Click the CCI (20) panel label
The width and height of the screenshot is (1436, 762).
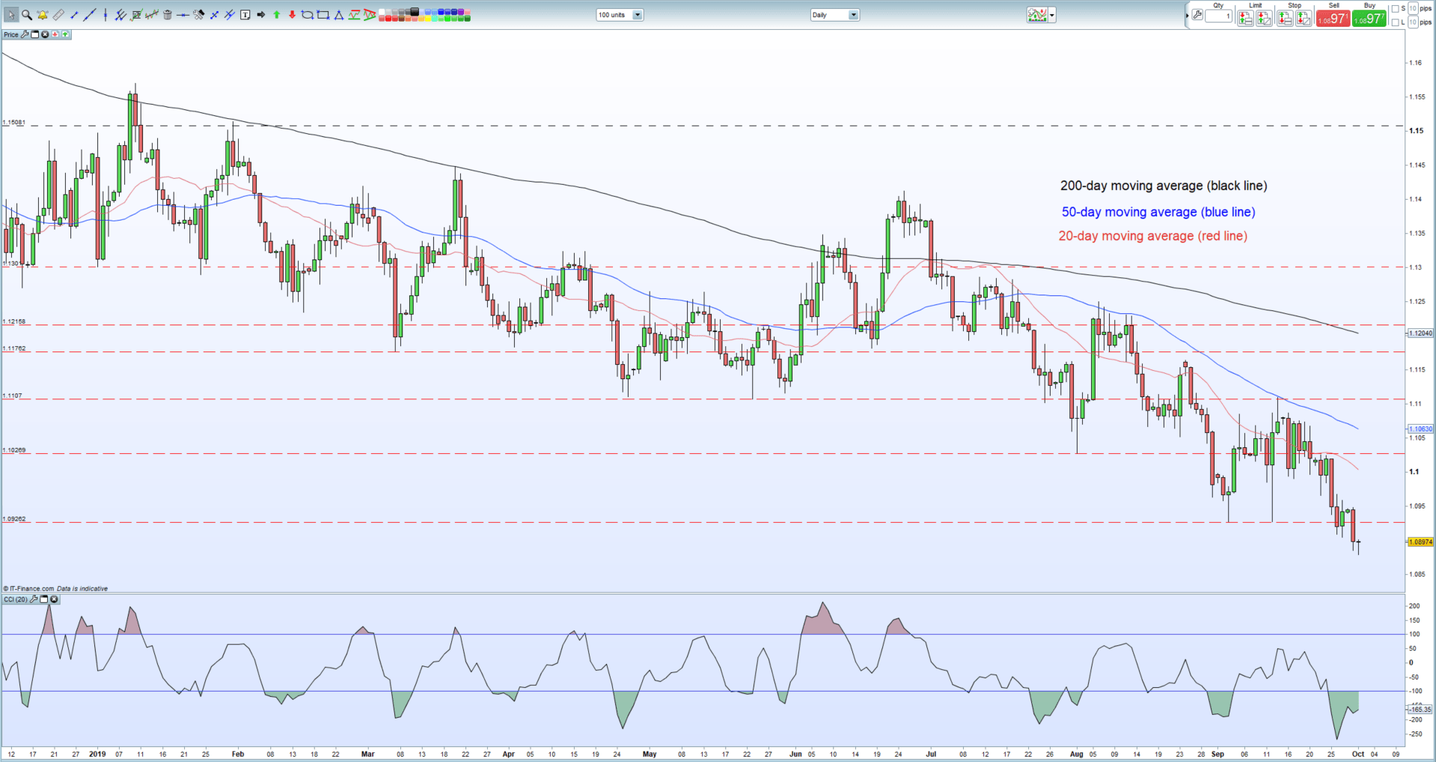coord(16,600)
